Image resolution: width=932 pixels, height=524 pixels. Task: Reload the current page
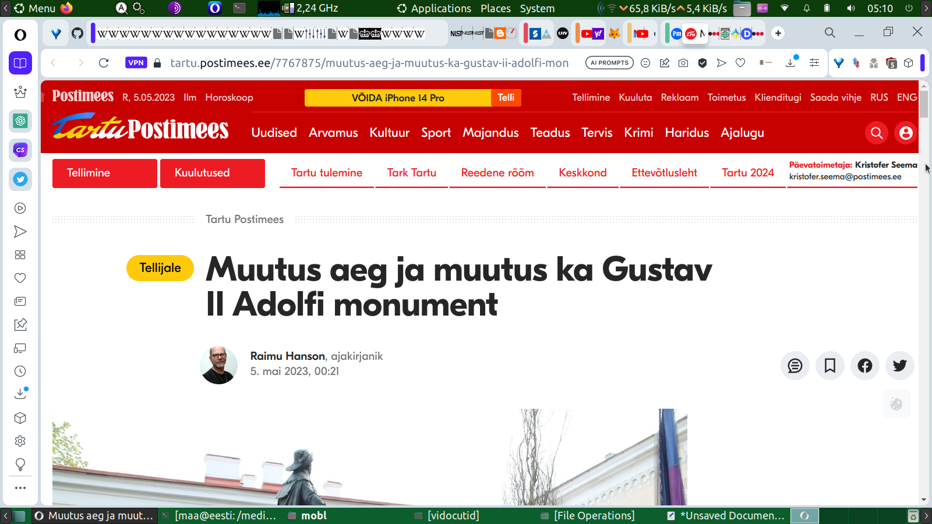coord(104,63)
